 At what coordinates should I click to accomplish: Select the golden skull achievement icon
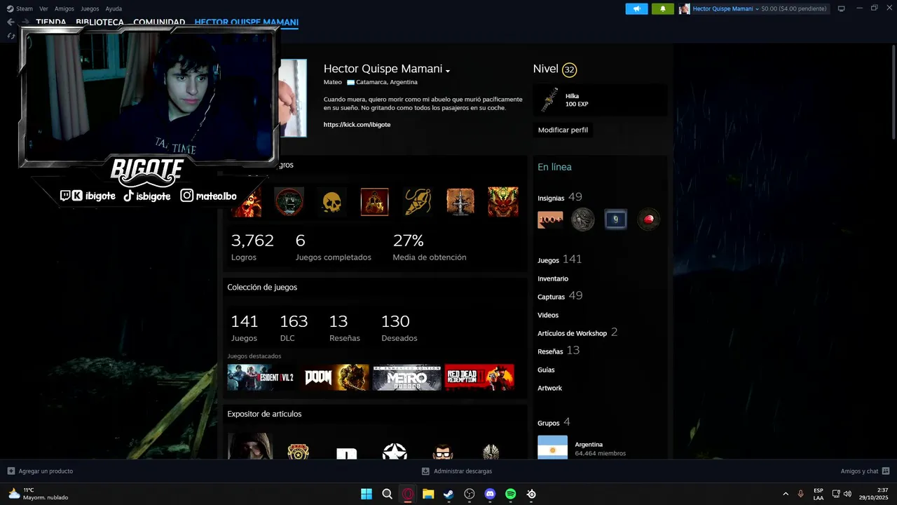point(331,202)
